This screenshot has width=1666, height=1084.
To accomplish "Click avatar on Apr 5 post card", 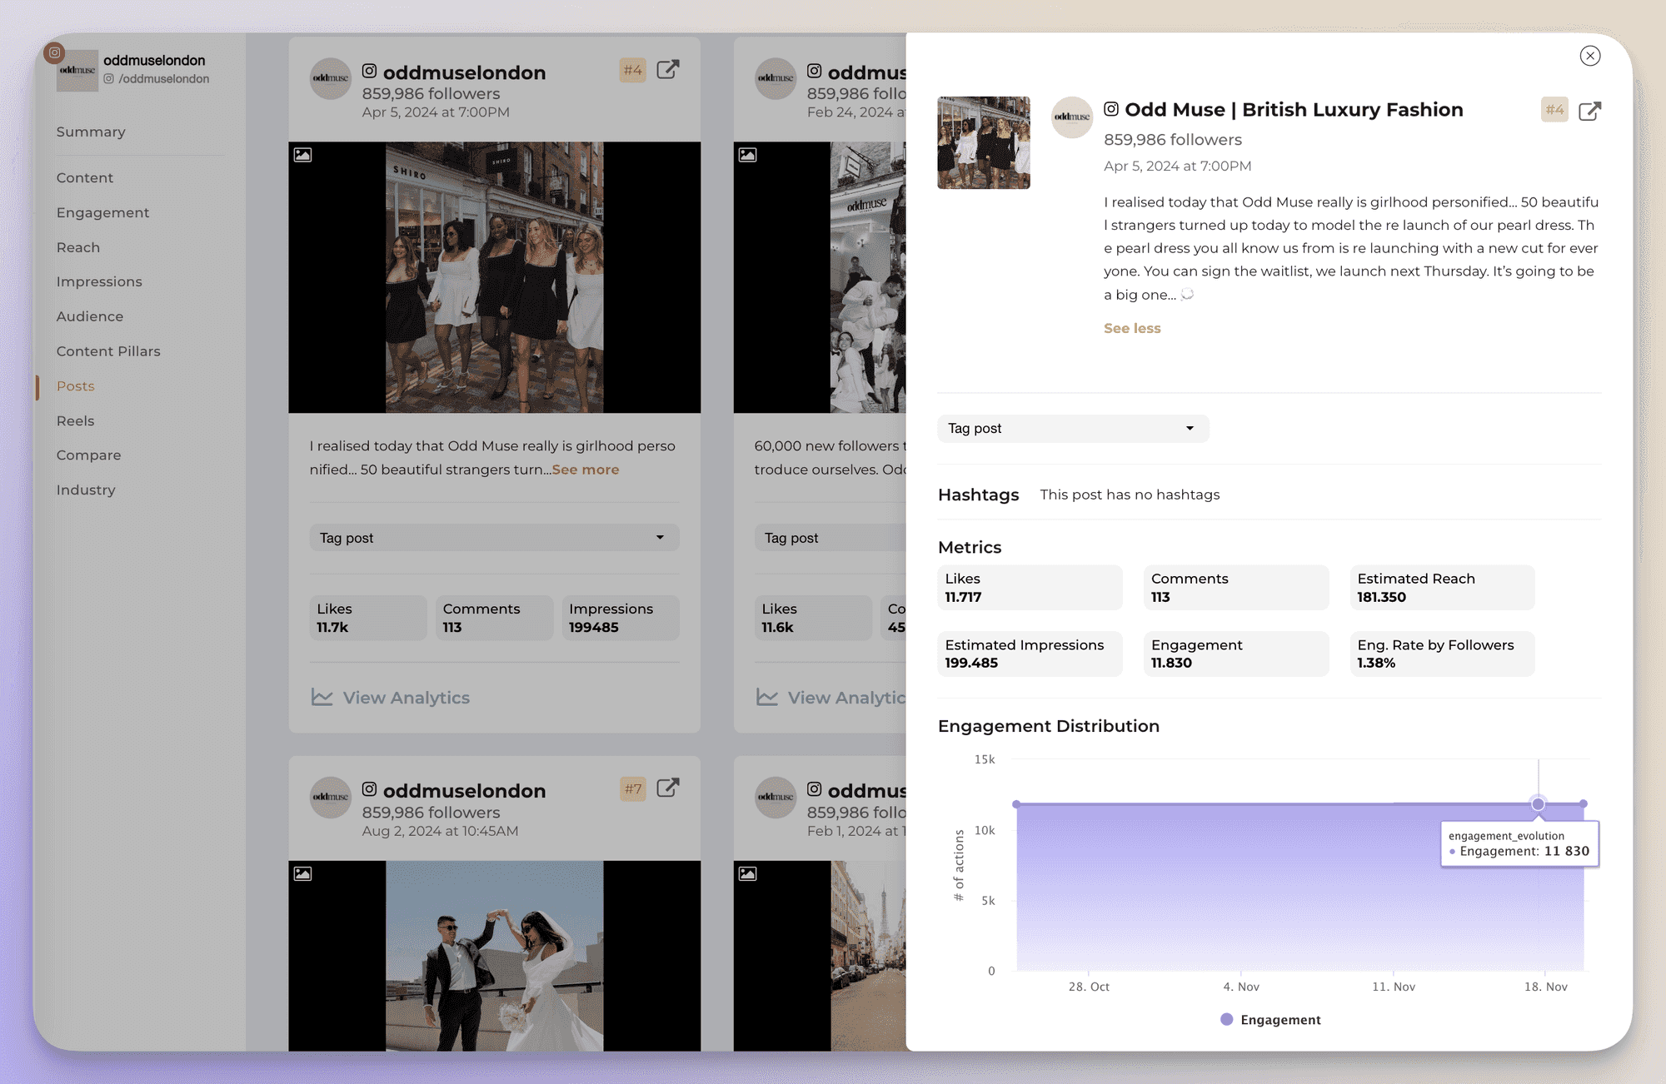I will pos(331,78).
